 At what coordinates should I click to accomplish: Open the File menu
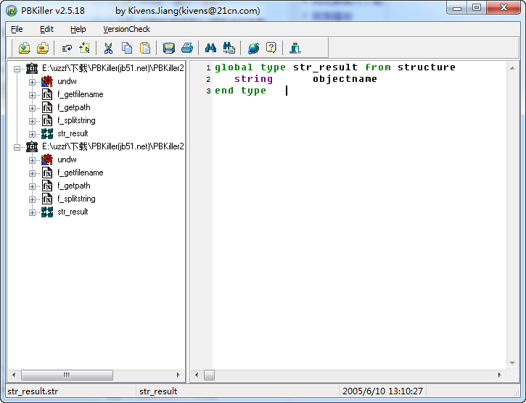click(x=17, y=29)
